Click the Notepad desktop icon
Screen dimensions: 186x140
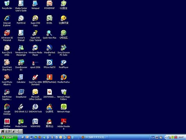pos(35,3)
